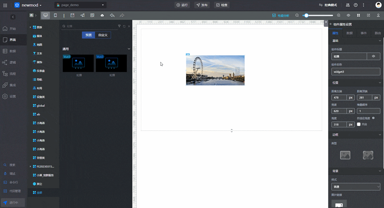Open the apps grid icon top-left

pyautogui.click(x=5, y=5)
